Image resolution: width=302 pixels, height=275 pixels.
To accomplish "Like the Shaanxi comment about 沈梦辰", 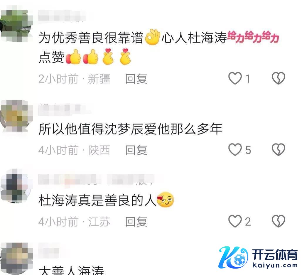I will click(235, 150).
